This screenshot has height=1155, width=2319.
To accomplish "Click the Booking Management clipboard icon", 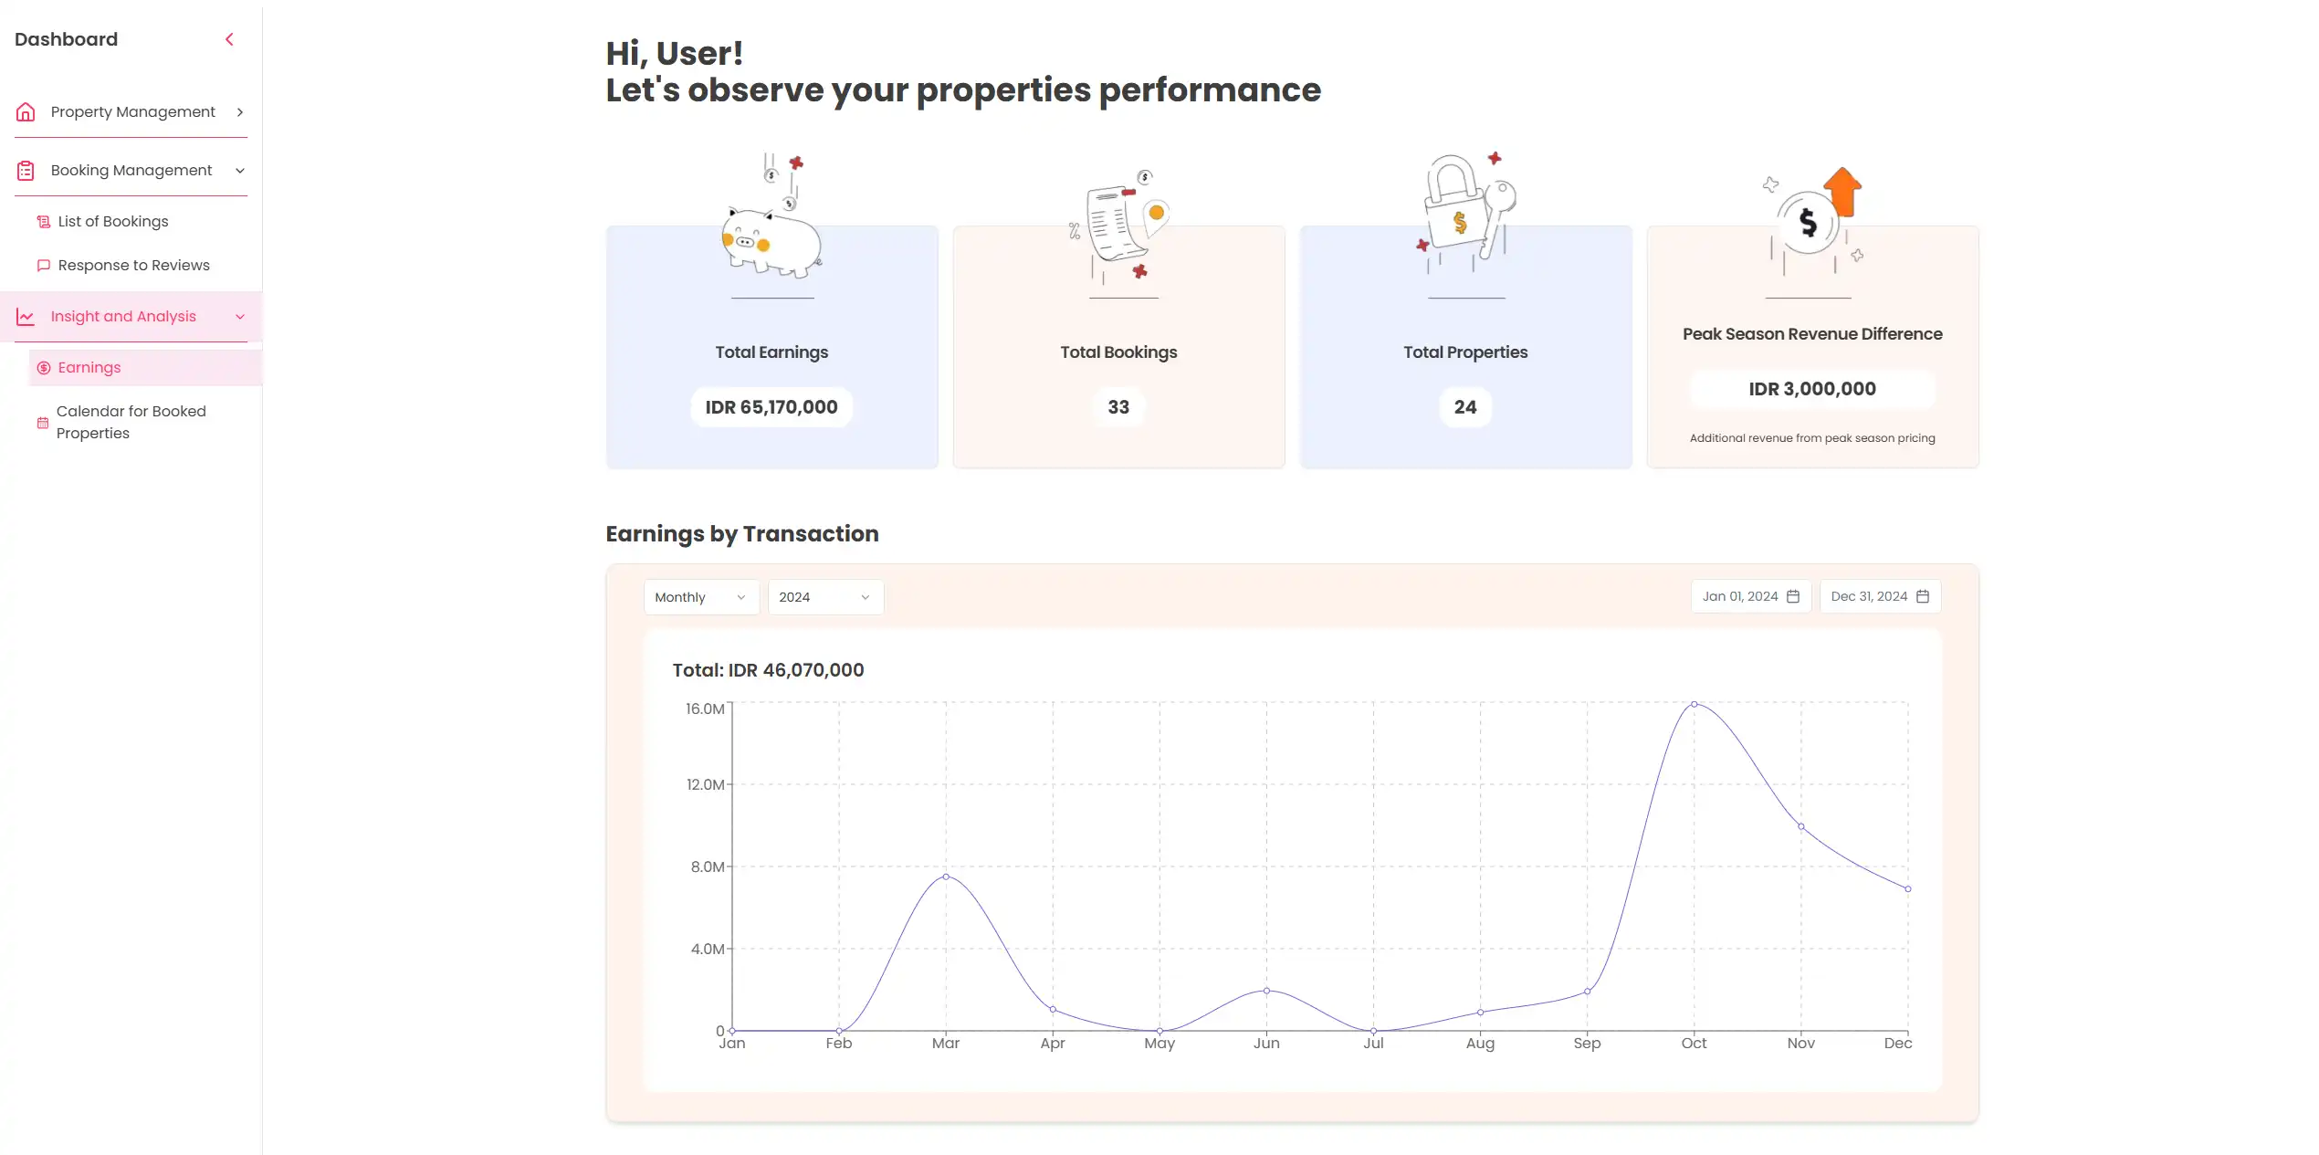I will pos(26,171).
